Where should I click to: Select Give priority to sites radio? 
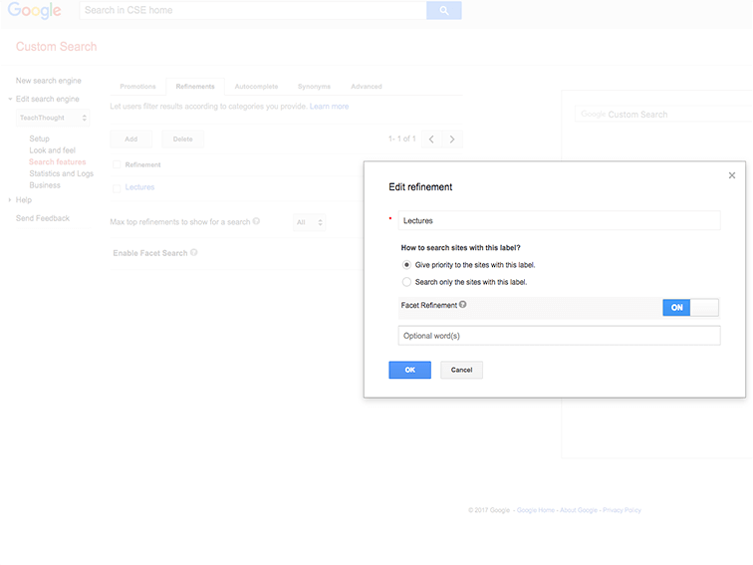click(x=406, y=265)
